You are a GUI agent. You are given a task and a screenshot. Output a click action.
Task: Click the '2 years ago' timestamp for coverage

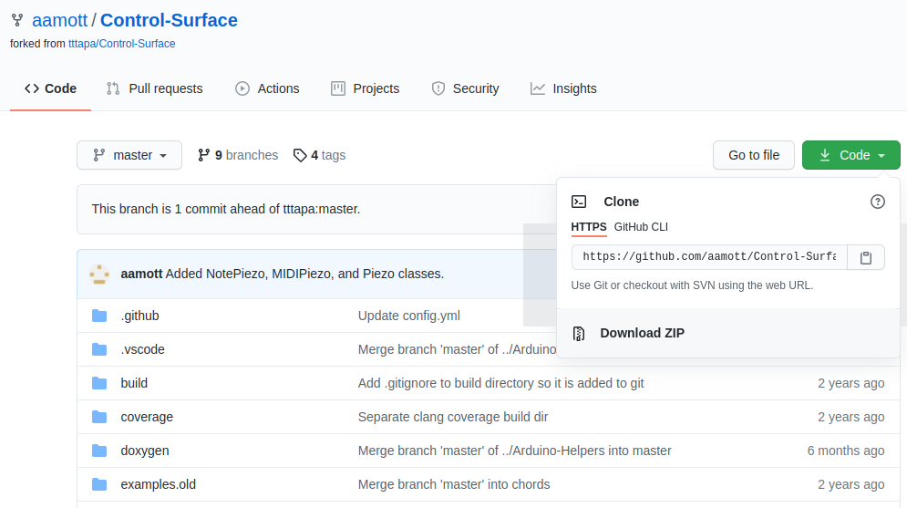pyautogui.click(x=850, y=417)
